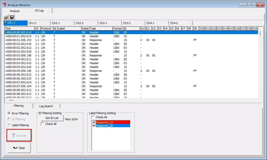Clear the current log filter

(19, 148)
